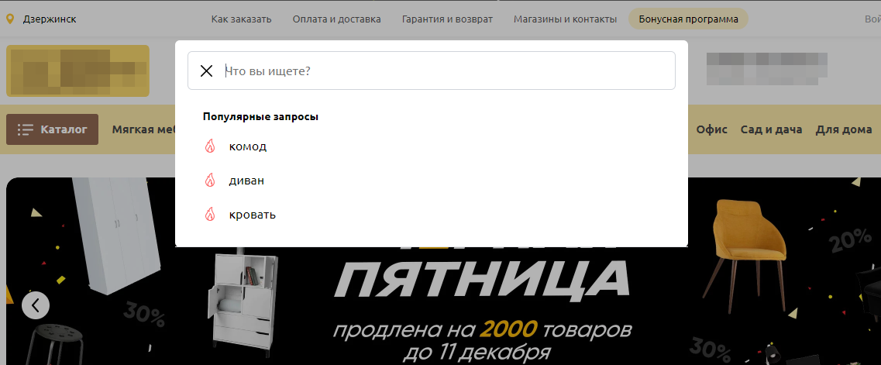881x365 pixels.
Task: Open Магазины и контакты page
Action: [x=565, y=19]
